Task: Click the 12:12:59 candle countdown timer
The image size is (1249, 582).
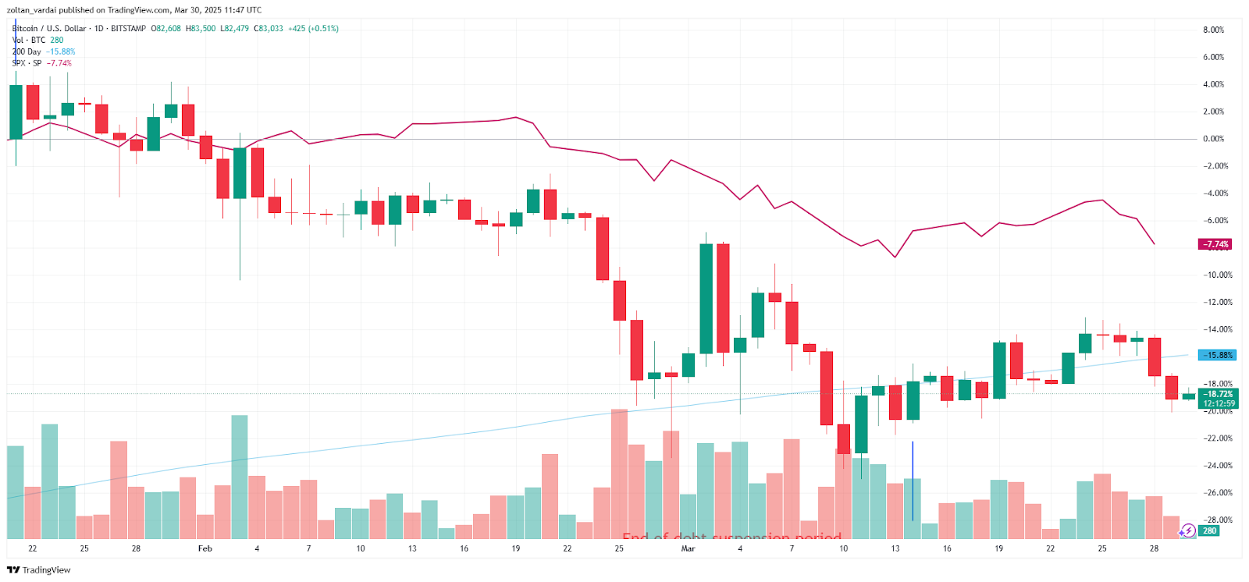Action: [x=1219, y=403]
